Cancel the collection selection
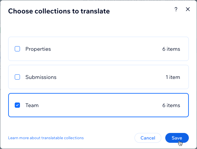Screen dimensions: 197x149 pyautogui.click(x=148, y=138)
